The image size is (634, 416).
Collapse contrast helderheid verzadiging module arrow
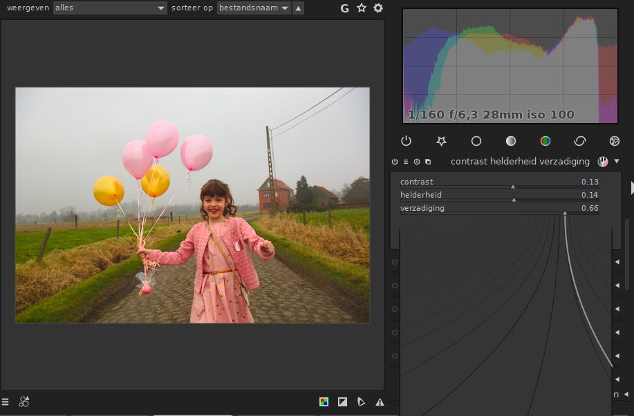pos(617,162)
